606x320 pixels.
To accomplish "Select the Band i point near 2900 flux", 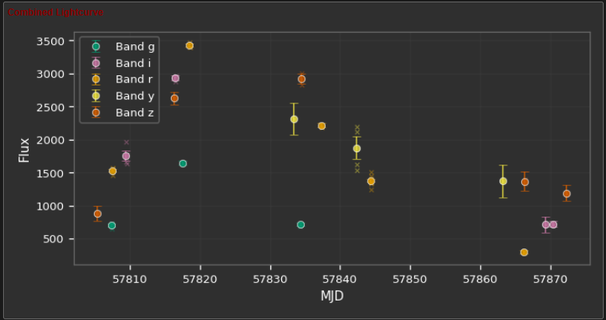I will 176,78.
